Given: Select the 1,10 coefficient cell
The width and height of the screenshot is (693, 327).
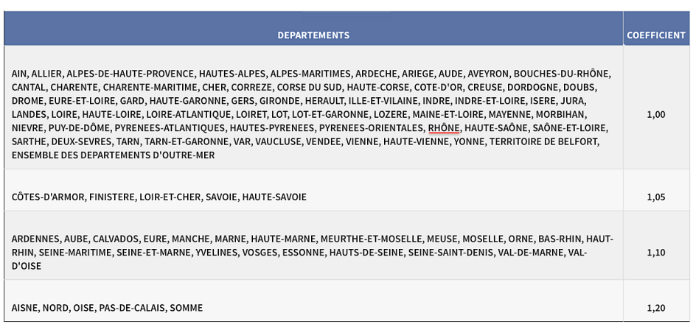Looking at the screenshot, I should [x=656, y=253].
